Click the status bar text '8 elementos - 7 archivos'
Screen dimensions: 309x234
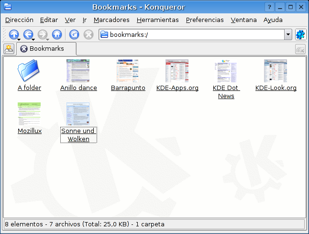[x=43, y=224]
